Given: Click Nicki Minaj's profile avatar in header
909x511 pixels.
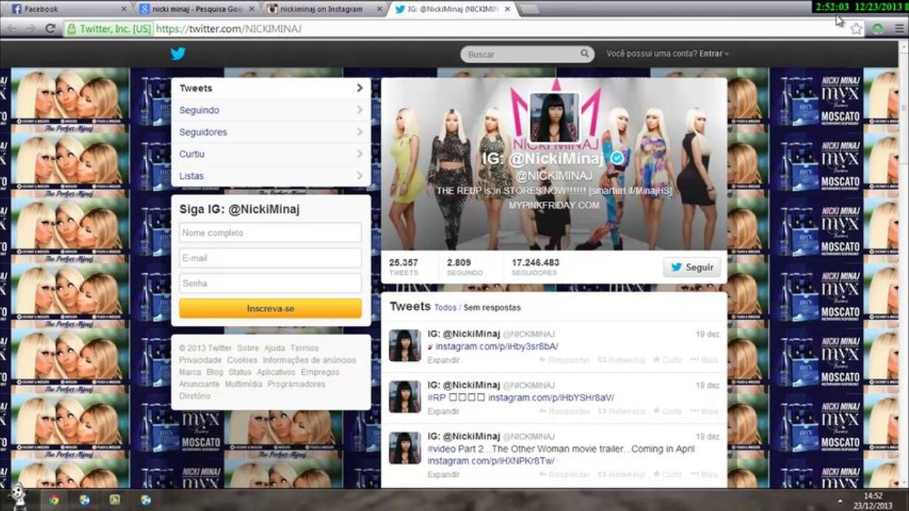Looking at the screenshot, I should pos(554,118).
